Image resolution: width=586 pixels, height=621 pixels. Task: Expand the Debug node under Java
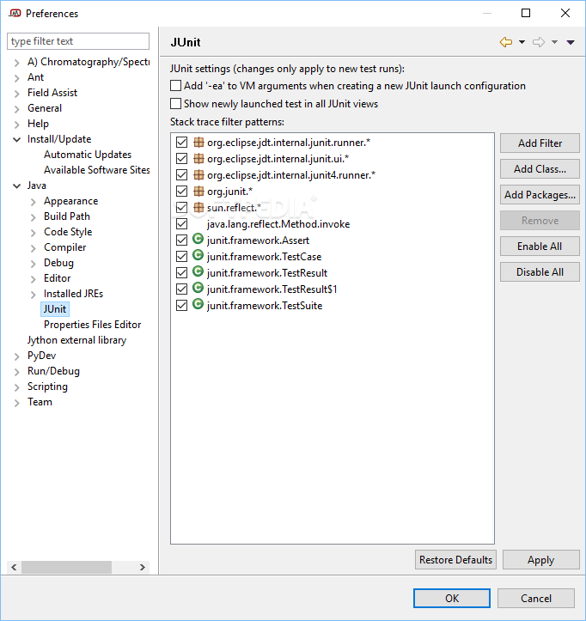[x=34, y=264]
